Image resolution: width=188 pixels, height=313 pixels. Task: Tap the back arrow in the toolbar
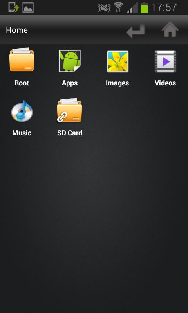click(135, 31)
